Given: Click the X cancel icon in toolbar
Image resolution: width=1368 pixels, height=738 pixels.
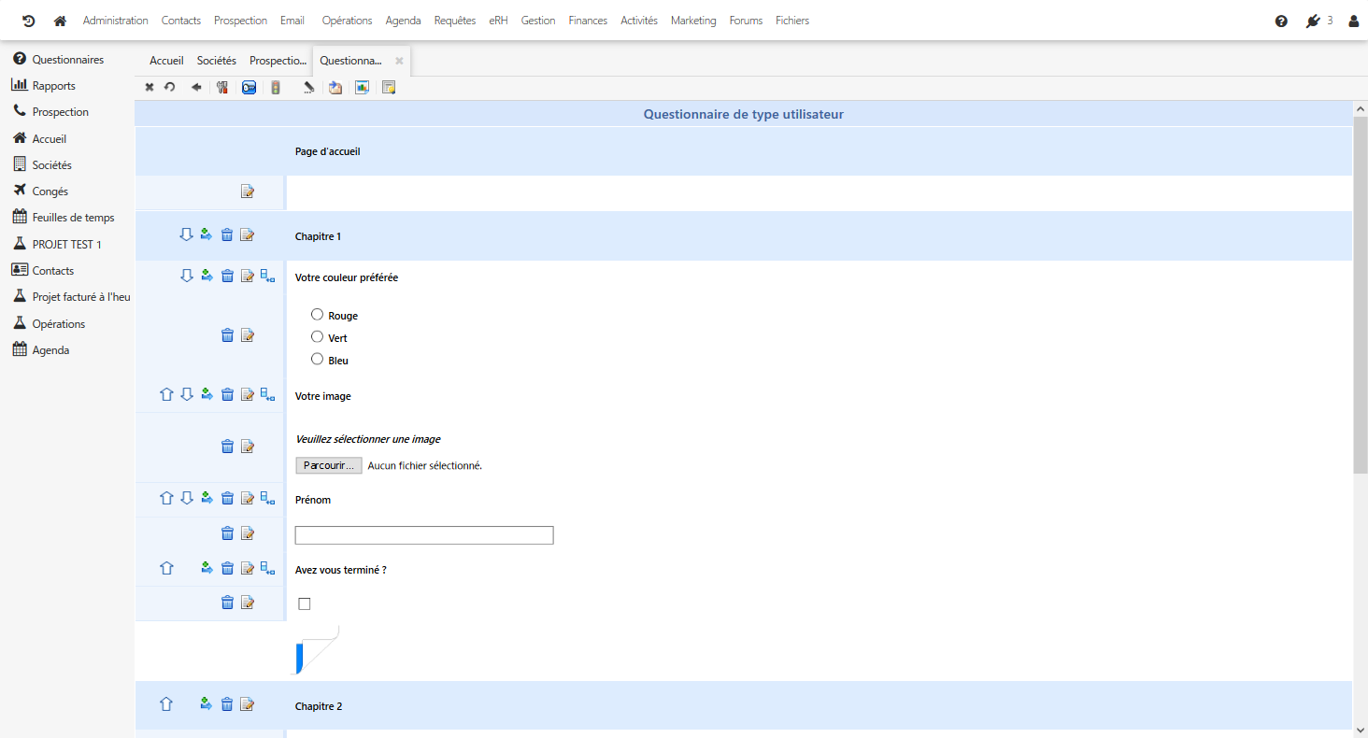Looking at the screenshot, I should (150, 87).
